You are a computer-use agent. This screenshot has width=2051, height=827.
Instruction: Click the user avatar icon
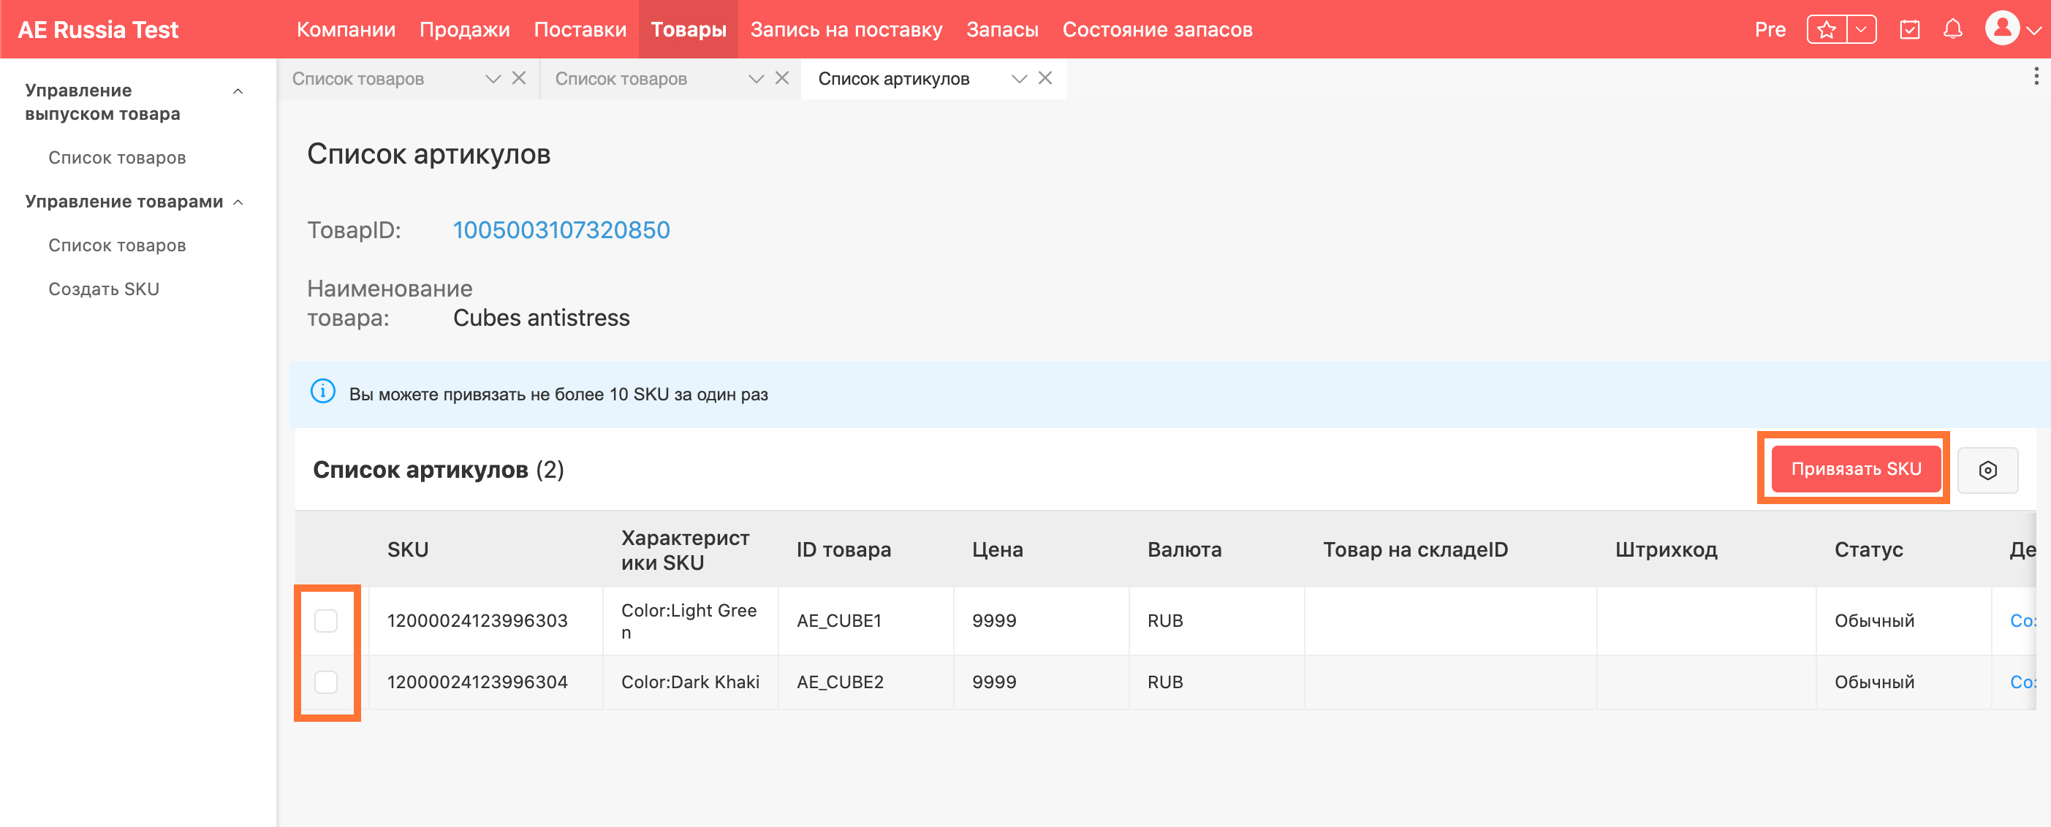2001,28
